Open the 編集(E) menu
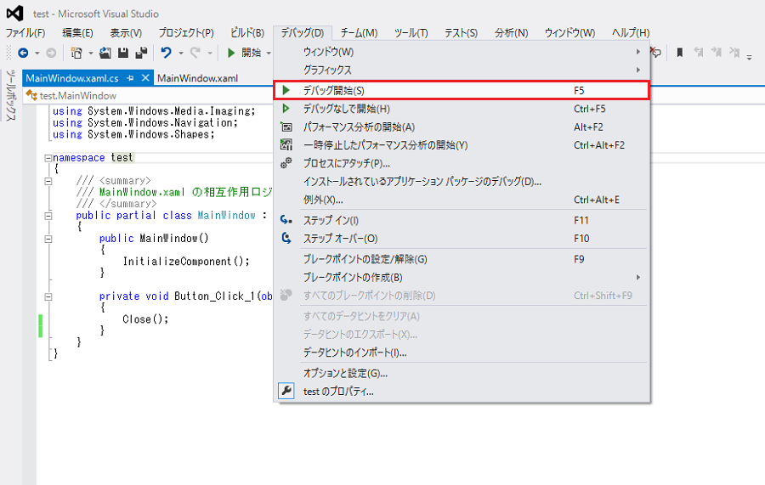This screenshot has width=765, height=485. [x=77, y=32]
